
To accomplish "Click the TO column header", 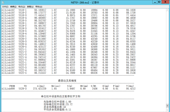I will click(x=25, y=86).
